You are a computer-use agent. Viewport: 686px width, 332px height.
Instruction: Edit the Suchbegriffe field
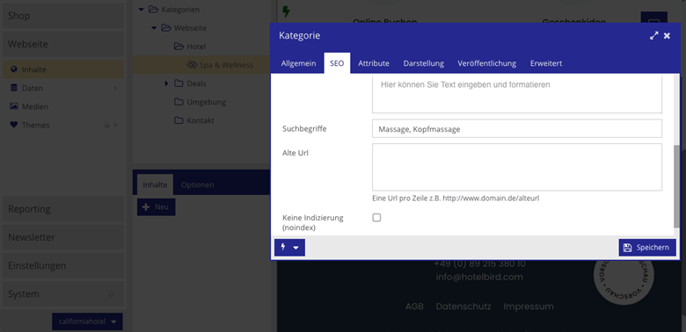pos(516,129)
